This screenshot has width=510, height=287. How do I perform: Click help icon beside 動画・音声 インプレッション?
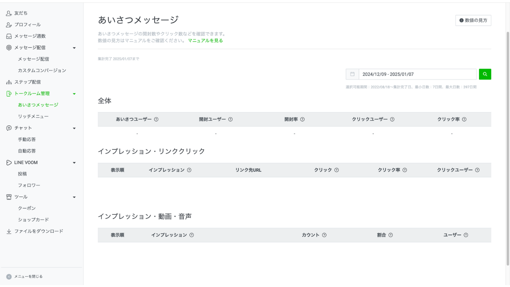(192, 235)
